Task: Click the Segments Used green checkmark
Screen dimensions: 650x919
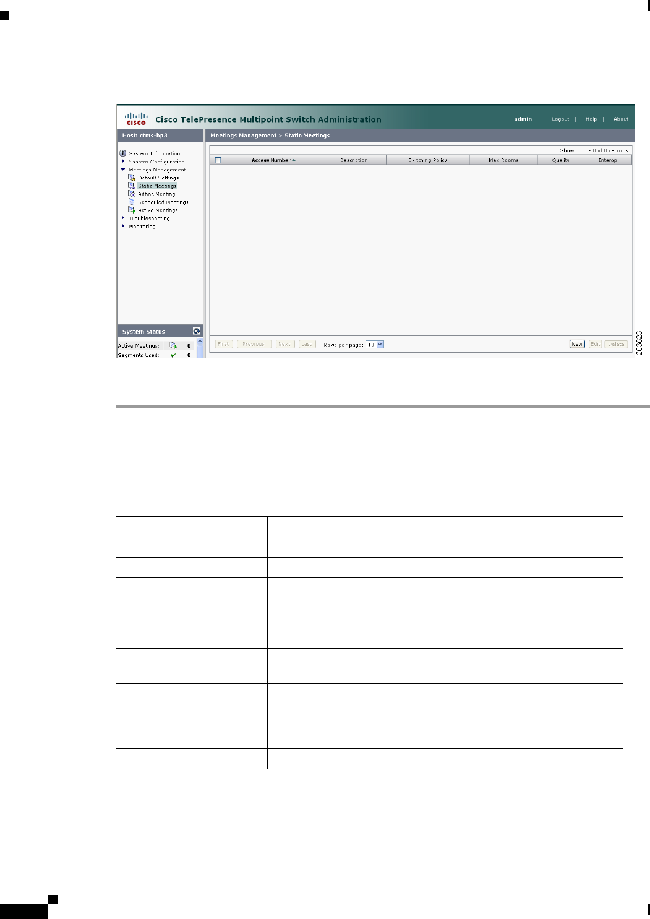Action: [173, 355]
